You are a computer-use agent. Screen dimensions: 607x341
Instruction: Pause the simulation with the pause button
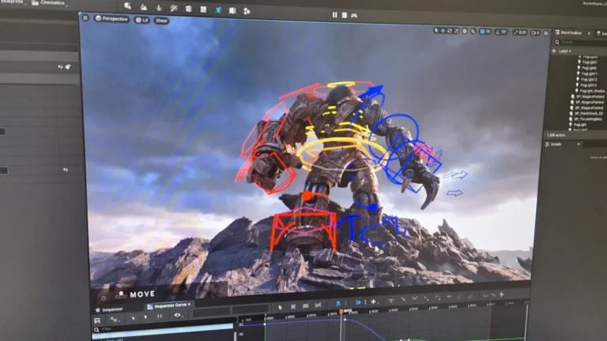point(335,15)
